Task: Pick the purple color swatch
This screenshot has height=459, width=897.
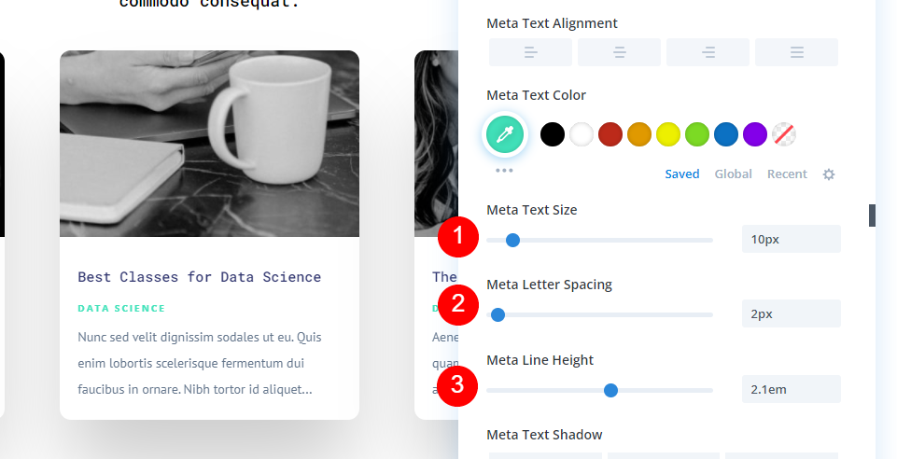Action: (754, 135)
